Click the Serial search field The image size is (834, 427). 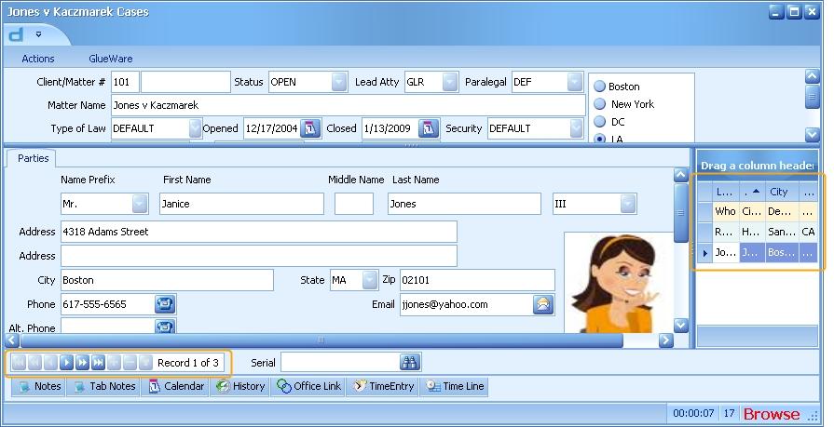(x=340, y=363)
